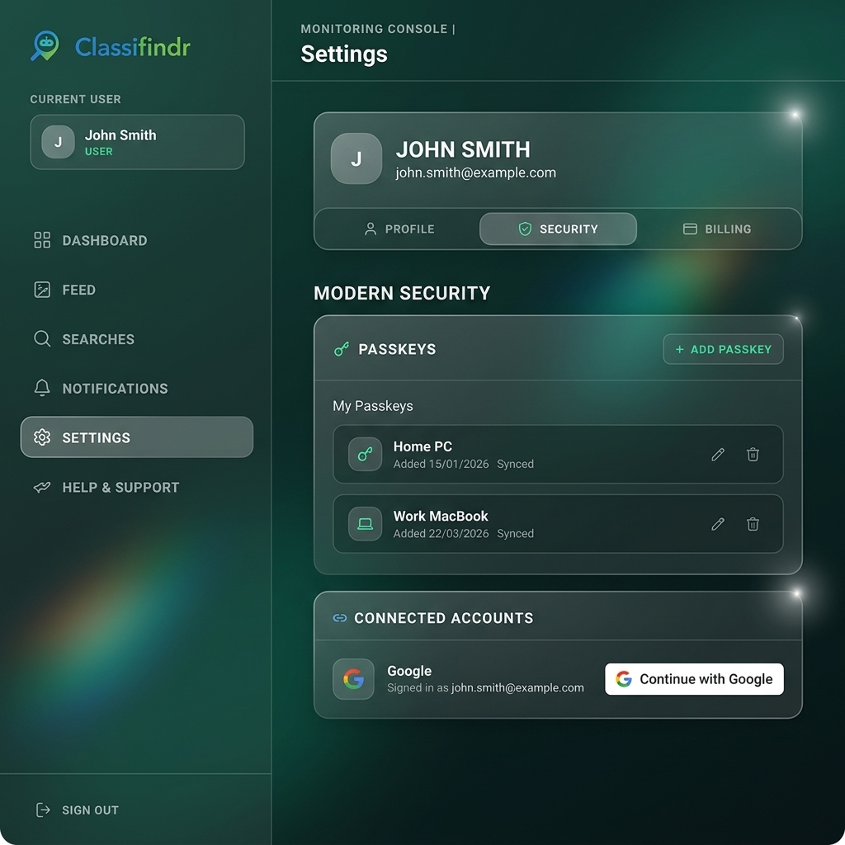845x845 pixels.
Task: Click the Connected Accounts link icon
Action: [340, 617]
